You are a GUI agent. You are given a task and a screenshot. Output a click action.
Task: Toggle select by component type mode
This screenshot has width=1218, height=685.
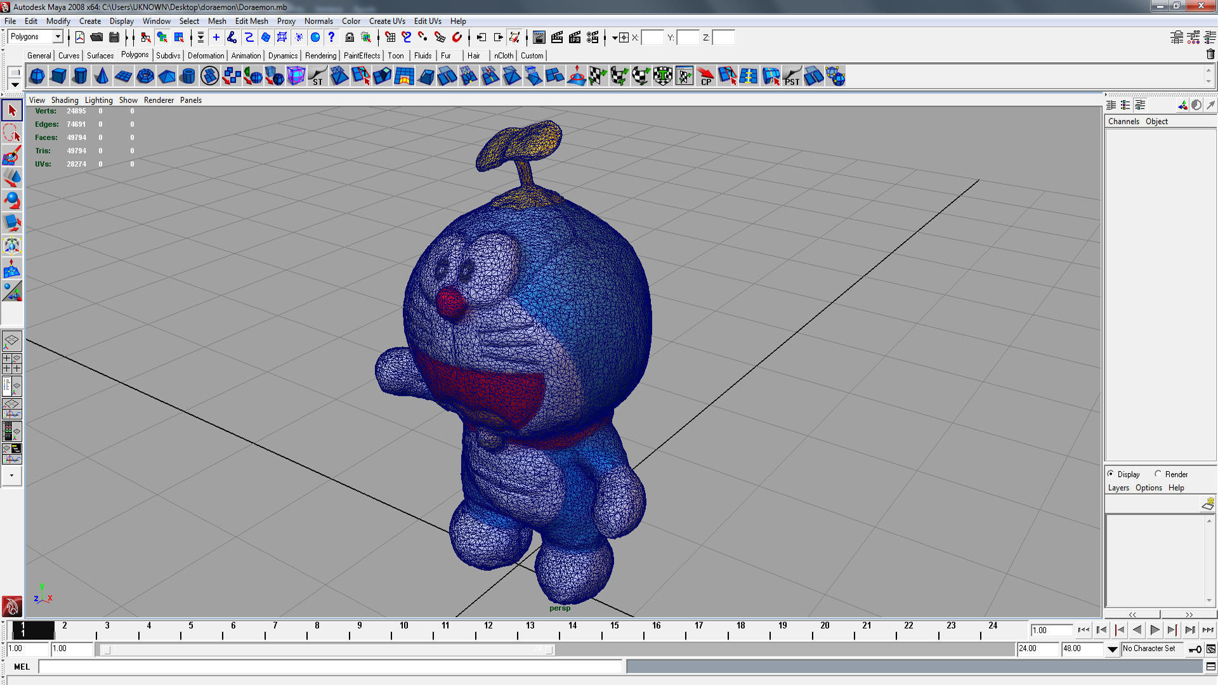pos(180,37)
